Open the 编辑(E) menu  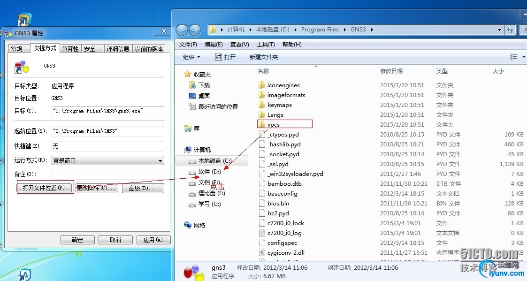tap(214, 45)
